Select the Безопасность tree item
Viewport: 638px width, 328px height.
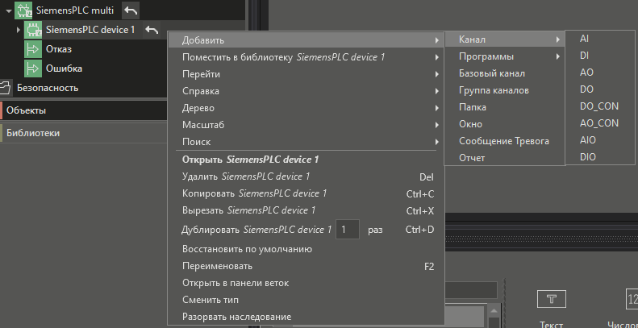click(x=48, y=88)
